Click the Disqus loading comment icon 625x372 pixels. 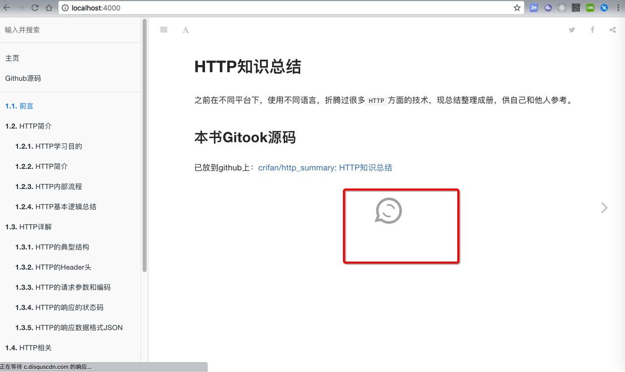point(388,211)
